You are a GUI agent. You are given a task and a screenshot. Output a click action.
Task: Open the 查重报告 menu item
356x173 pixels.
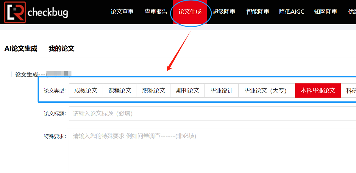coord(156,12)
